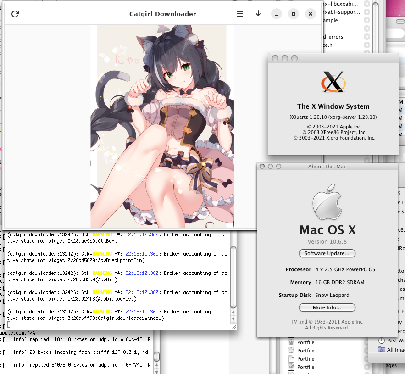Select the All Images smart folder item
405x374 pixels.
(391, 350)
